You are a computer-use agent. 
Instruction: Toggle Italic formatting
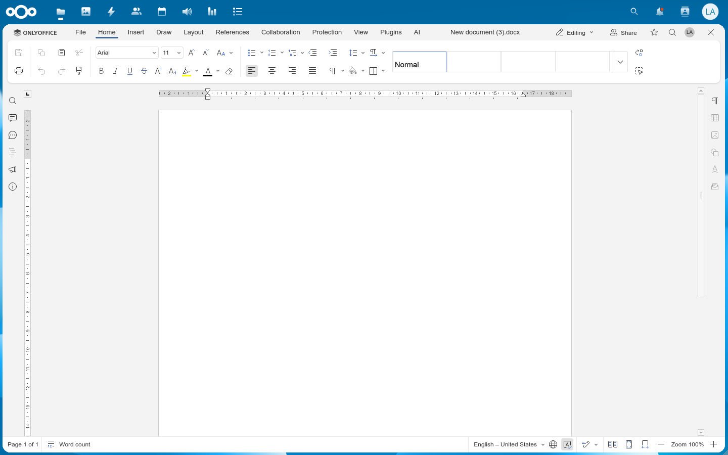(116, 71)
